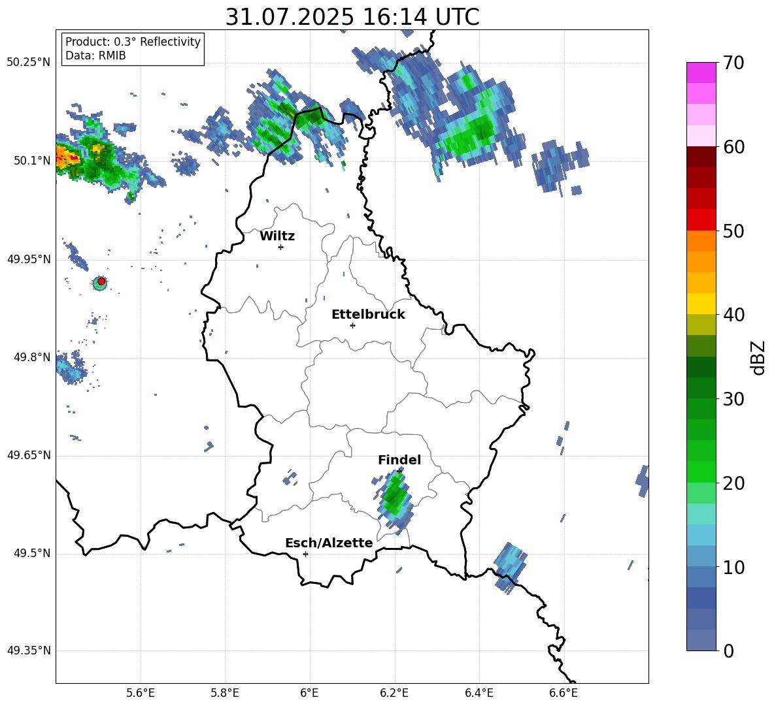The width and height of the screenshot is (774, 706).
Task: Click the title '31.07.2025 16:14 UTC'
Action: point(352,17)
